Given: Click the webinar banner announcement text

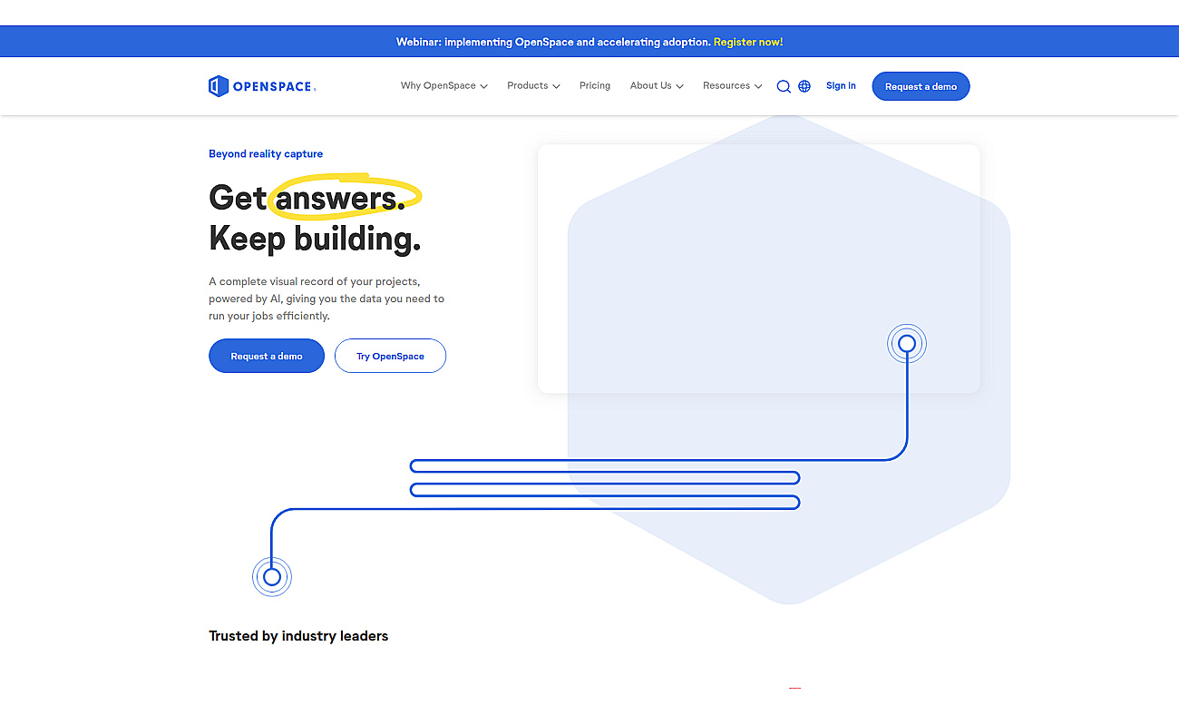Looking at the screenshot, I should tap(553, 42).
